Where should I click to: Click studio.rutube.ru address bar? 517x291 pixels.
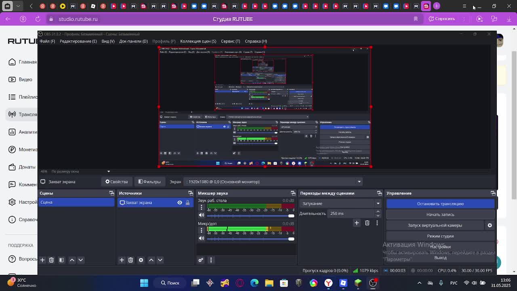(78, 19)
